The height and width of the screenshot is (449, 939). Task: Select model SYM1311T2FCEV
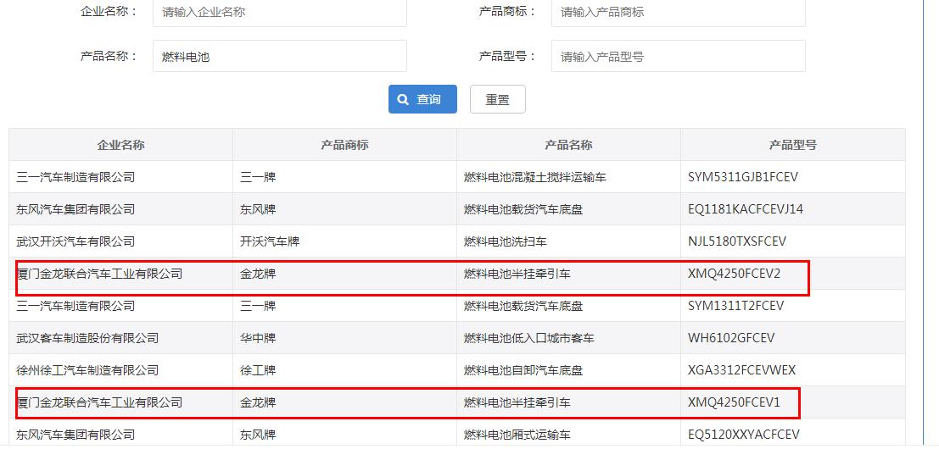tap(793, 306)
